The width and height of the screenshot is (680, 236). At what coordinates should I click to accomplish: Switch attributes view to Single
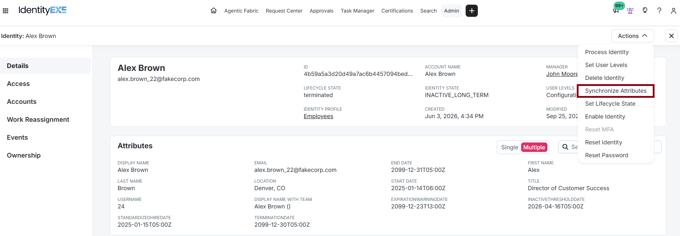[509, 147]
